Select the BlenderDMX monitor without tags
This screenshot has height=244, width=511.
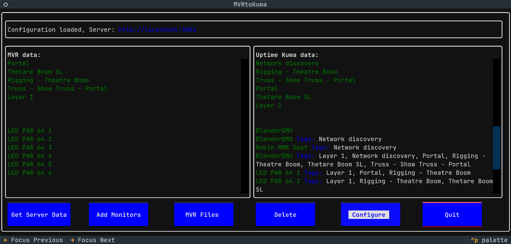tap(274, 131)
